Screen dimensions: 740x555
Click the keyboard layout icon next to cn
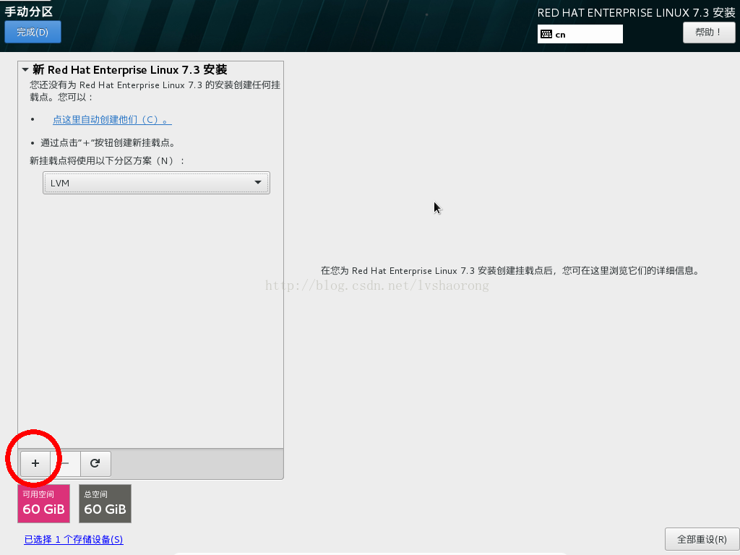pos(546,34)
